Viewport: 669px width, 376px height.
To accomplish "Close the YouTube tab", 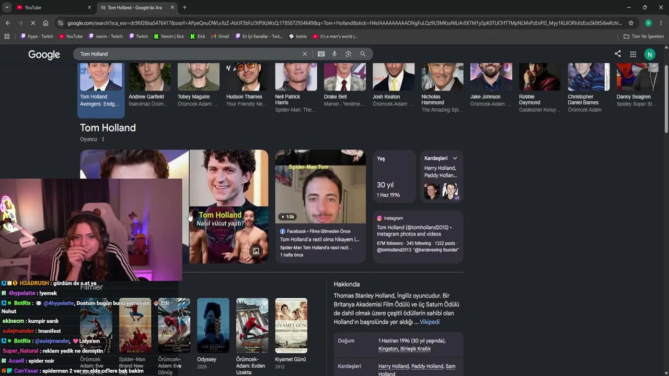I will coord(89,7).
